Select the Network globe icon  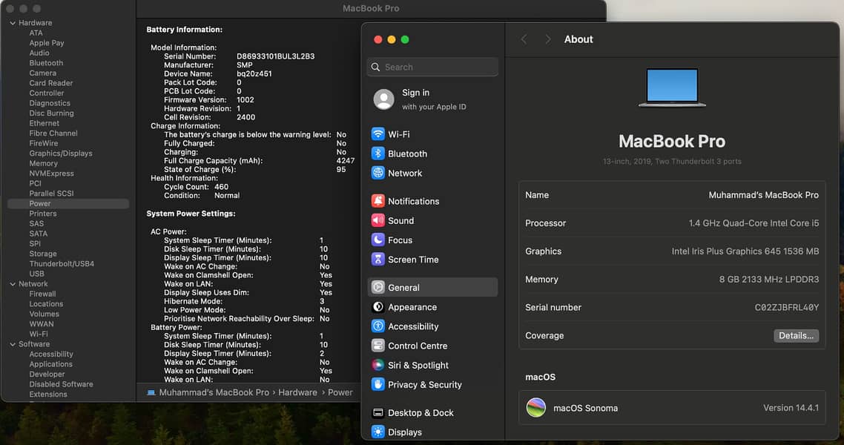pyautogui.click(x=378, y=173)
